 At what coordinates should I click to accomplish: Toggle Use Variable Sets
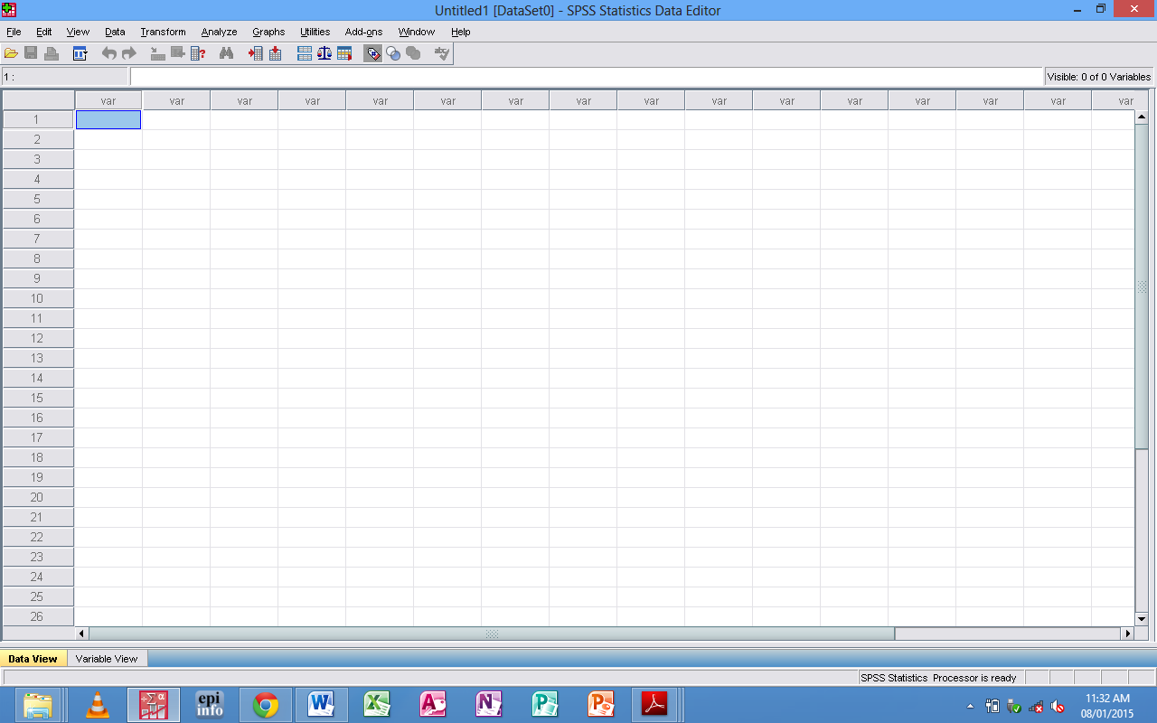coord(393,52)
